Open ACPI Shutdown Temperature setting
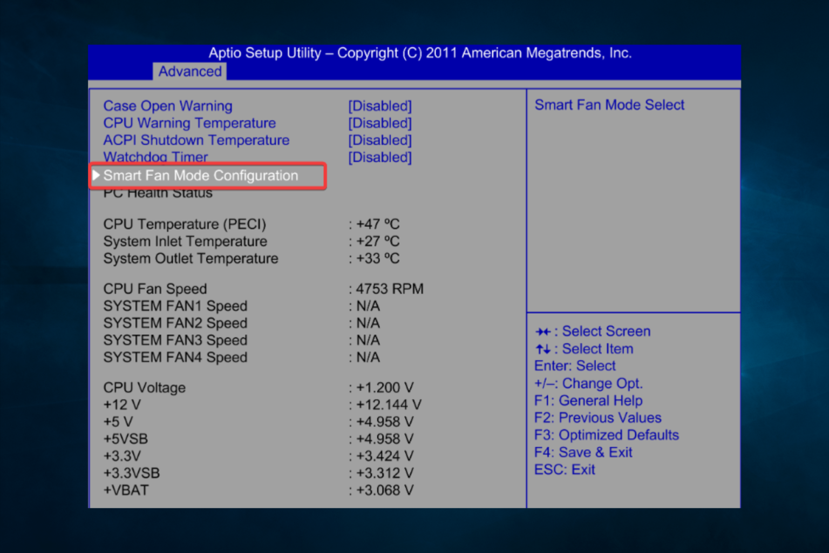This screenshot has width=829, height=553. tap(196, 140)
